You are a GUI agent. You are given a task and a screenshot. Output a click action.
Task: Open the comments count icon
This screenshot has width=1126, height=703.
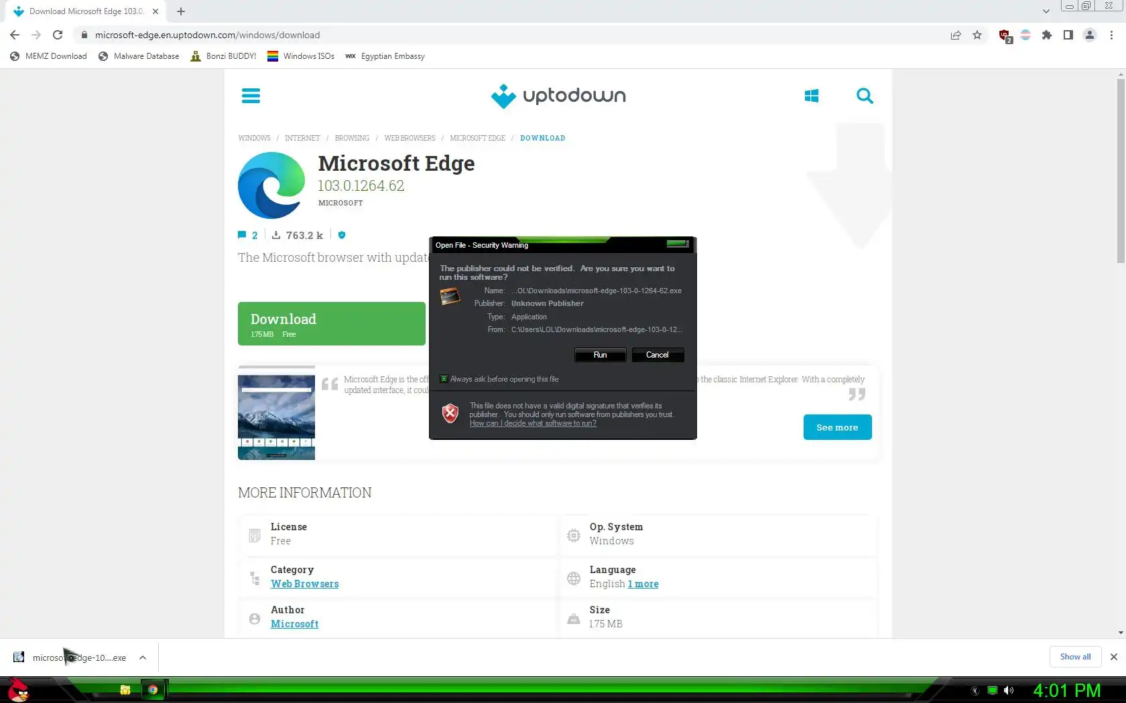242,235
